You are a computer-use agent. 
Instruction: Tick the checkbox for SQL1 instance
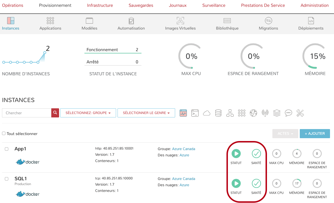point(7,179)
